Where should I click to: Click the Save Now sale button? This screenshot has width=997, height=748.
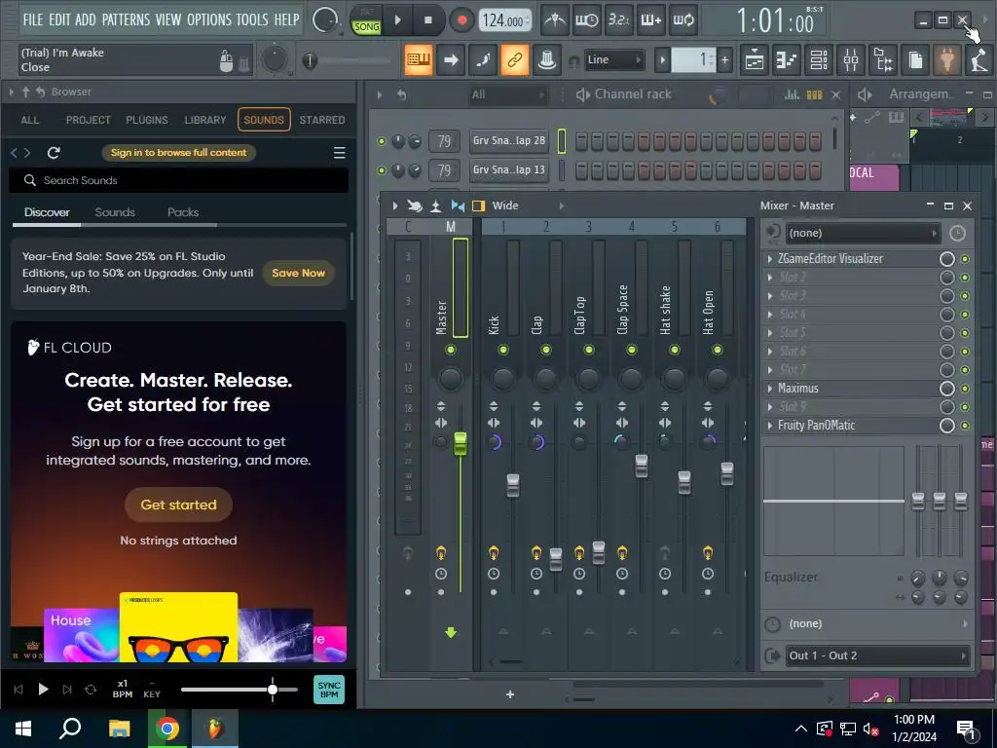(x=298, y=273)
